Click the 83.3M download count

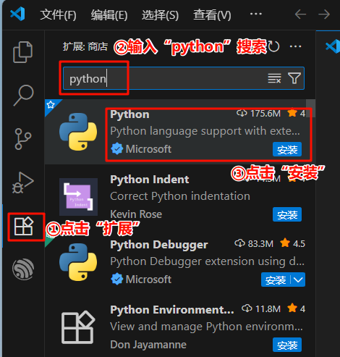click(x=254, y=243)
